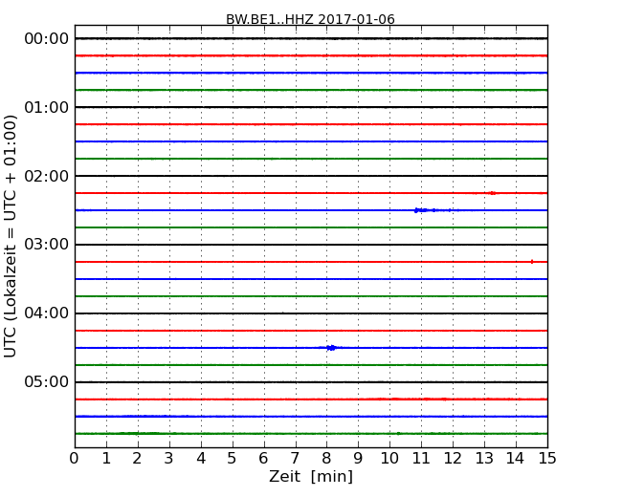Click the 05:00 y-axis time label
Viewport: 622px width, 497px height.
click(x=47, y=381)
